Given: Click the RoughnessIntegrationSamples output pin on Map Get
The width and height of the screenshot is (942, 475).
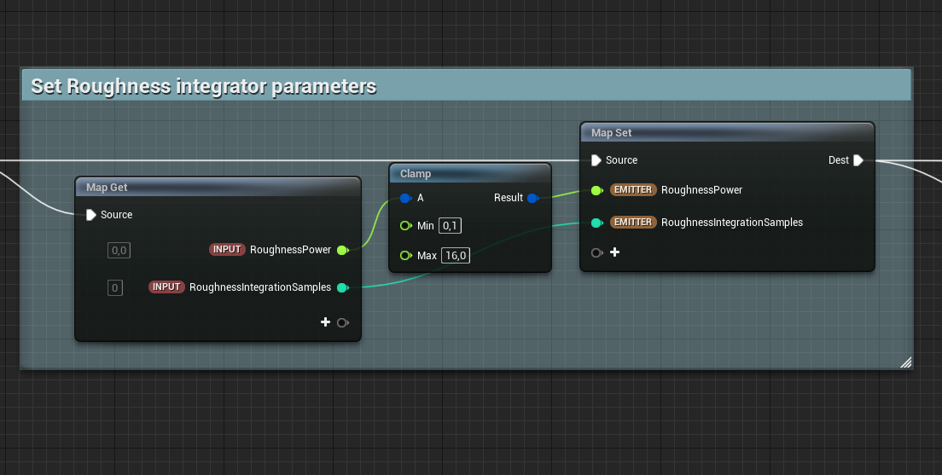Looking at the screenshot, I should point(342,287).
